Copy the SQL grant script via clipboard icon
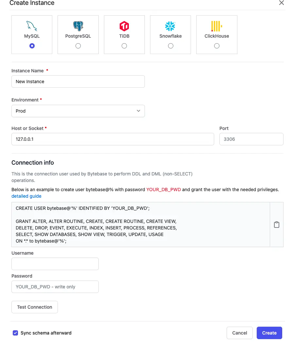The width and height of the screenshot is (293, 346). (x=276, y=225)
